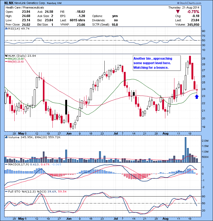Click the RSI(14) 49.74 panel label
Viewport: 213px width, 221px height.
(x=19, y=28)
